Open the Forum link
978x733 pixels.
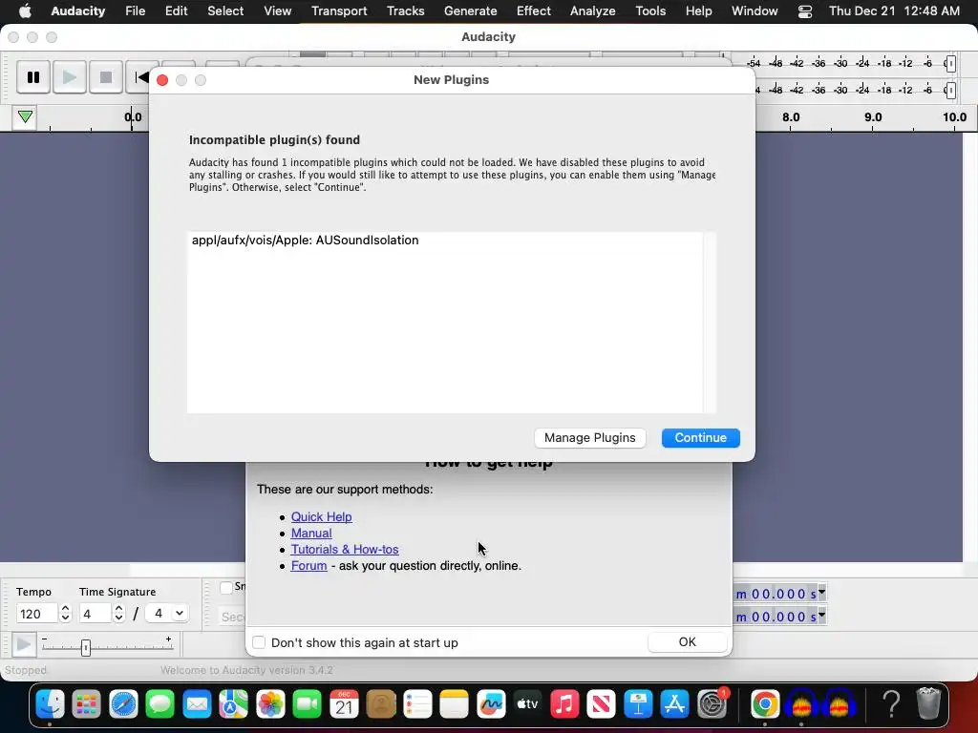click(x=308, y=565)
